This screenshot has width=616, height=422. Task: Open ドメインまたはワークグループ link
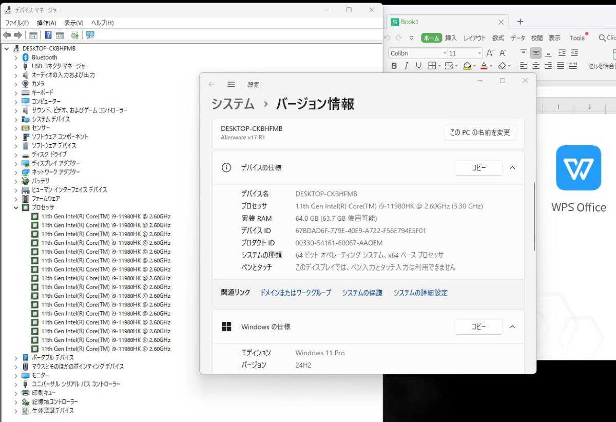point(296,293)
